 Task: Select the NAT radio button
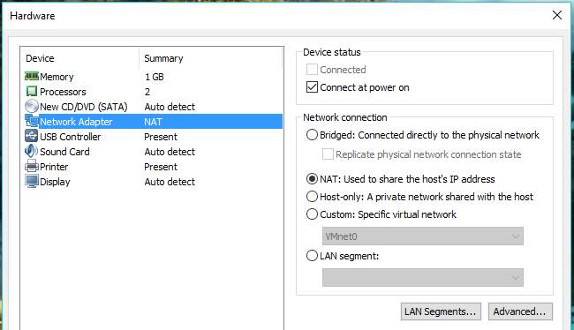point(312,178)
